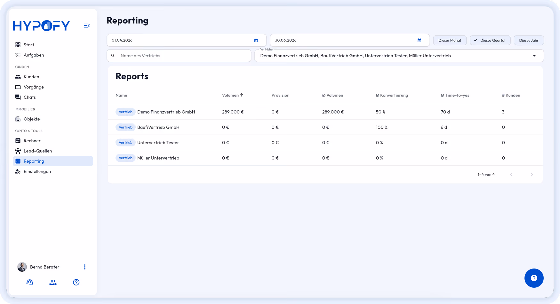Viewport: 560px width, 304px height.
Task: Click the Chats bubble icon
Action: click(18, 97)
